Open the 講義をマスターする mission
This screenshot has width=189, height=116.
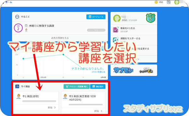pyautogui.click(x=134, y=40)
